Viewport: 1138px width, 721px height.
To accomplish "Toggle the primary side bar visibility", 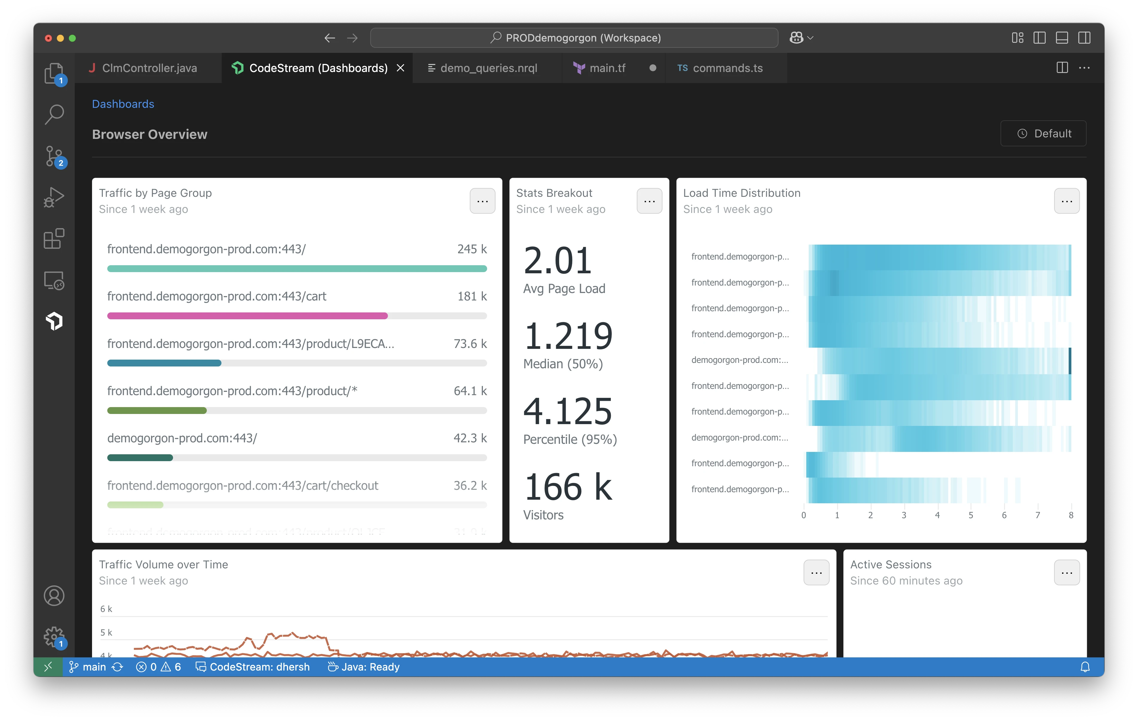I will pyautogui.click(x=1039, y=38).
